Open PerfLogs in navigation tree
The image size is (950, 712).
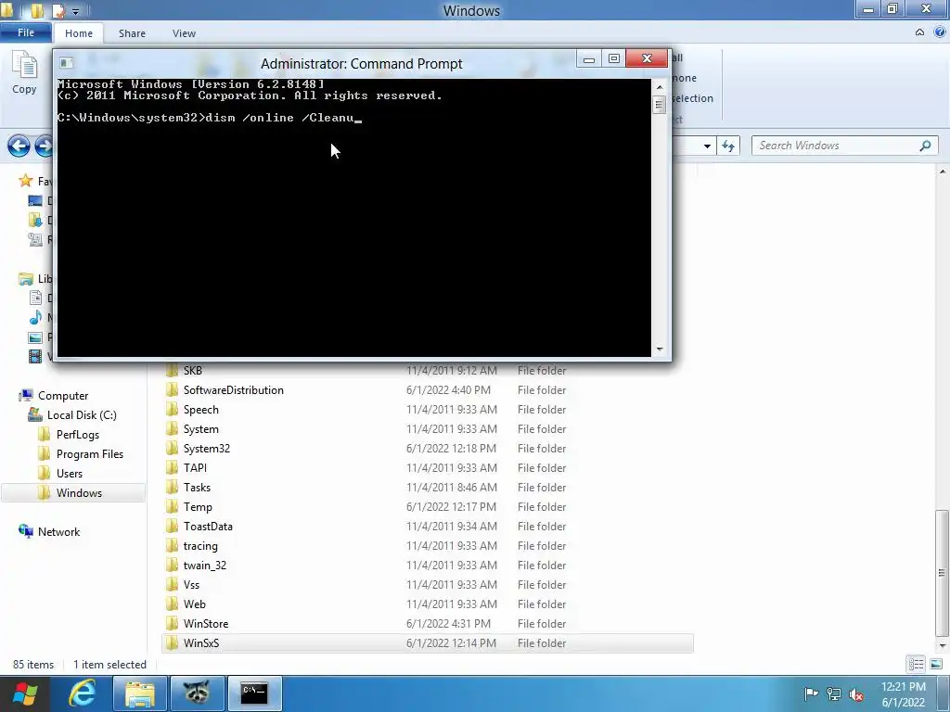point(78,435)
